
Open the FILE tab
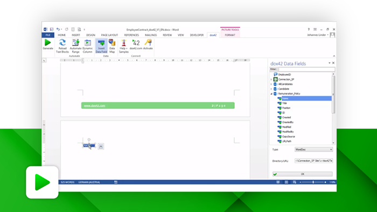pyautogui.click(x=48, y=35)
